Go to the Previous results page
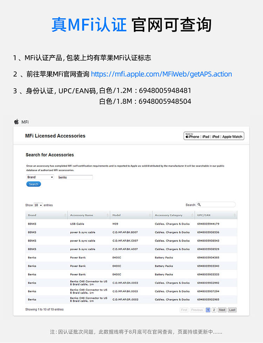The height and width of the screenshot is (343, 263). pos(197,310)
